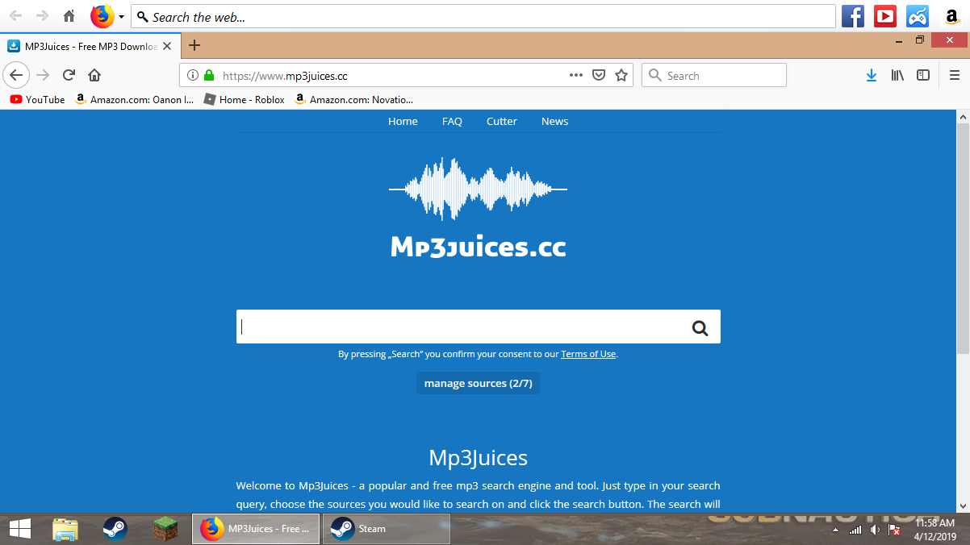Screen dimensions: 970x545
Task: Click the Firefox logo in the top bar
Action: (102, 16)
